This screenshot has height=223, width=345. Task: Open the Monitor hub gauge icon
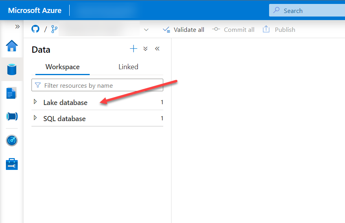[12, 140]
